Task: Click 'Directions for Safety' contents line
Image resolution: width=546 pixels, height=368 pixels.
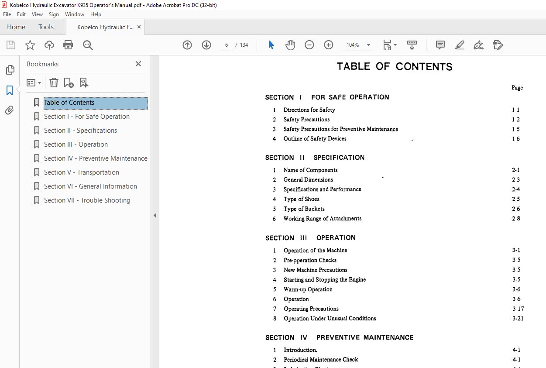Action: pos(309,110)
